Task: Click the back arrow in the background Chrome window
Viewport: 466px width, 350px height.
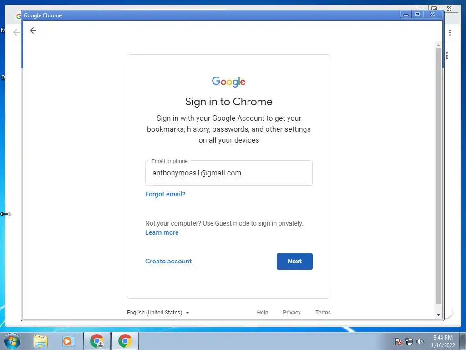Action: pos(16,32)
